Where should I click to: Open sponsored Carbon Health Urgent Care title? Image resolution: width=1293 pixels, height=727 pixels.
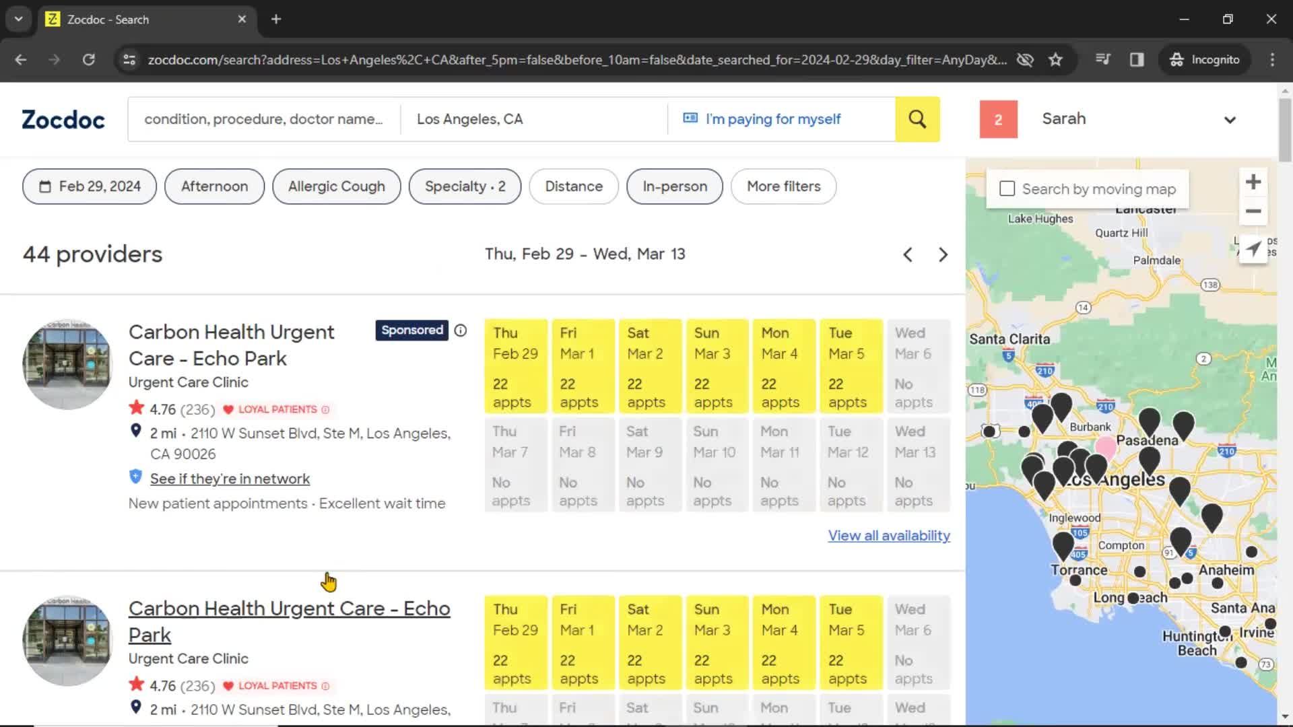click(231, 345)
